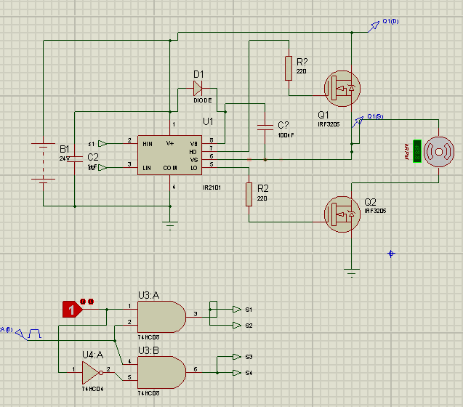Select the U3:A AND gate
The height and width of the screenshot is (407, 463).
(x=161, y=317)
